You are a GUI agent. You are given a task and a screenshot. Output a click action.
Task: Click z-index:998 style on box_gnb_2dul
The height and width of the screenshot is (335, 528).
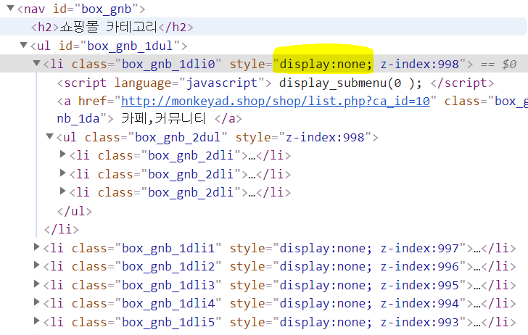(325, 137)
